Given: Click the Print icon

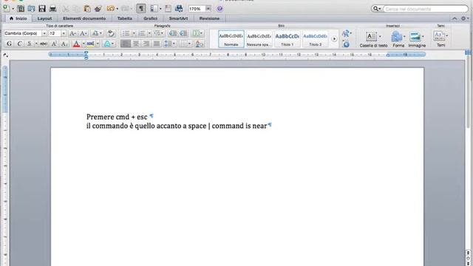Looking at the screenshot, I should pyautogui.click(x=52, y=8).
